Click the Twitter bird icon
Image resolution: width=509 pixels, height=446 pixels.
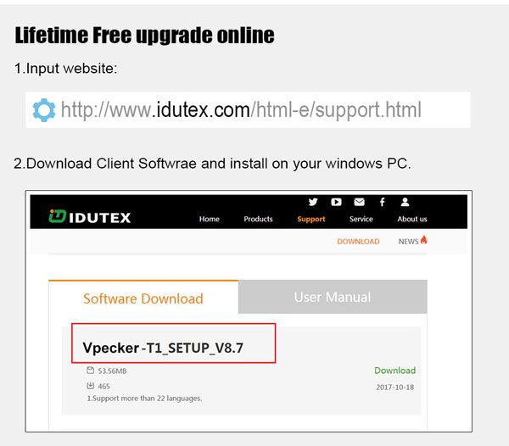click(x=313, y=202)
